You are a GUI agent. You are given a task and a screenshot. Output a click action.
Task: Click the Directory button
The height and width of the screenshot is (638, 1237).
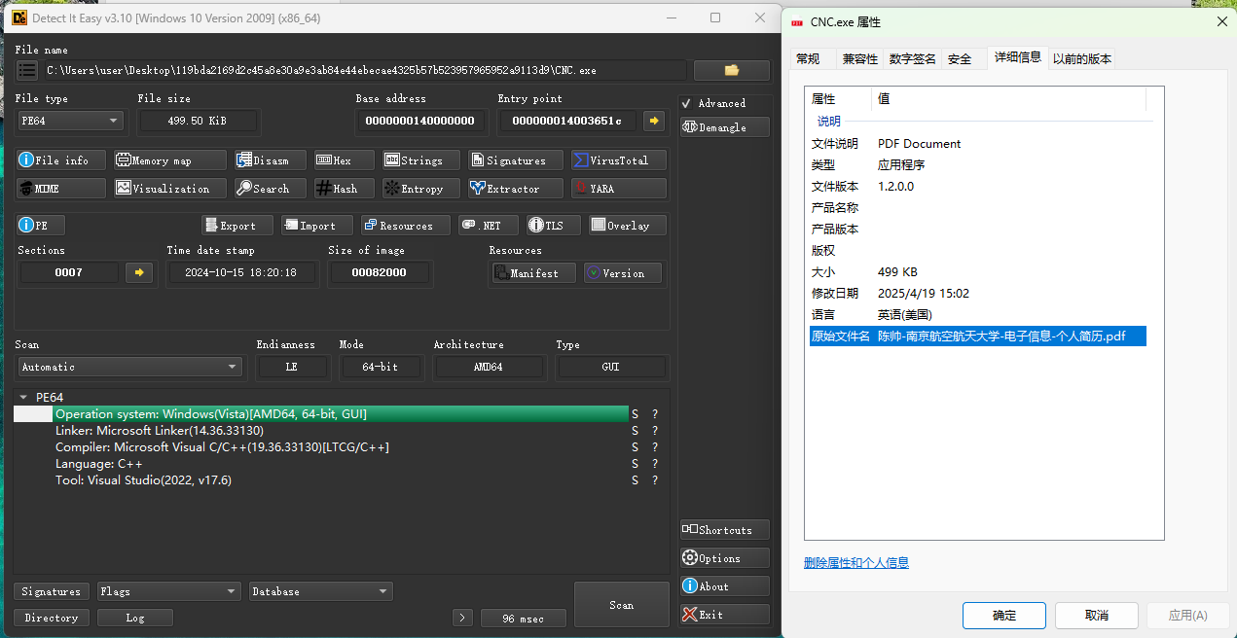click(52, 618)
